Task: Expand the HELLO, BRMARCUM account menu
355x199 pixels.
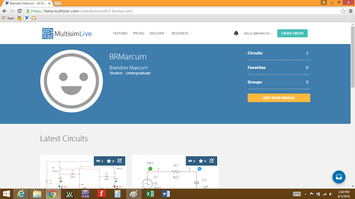Action: tap(258, 33)
